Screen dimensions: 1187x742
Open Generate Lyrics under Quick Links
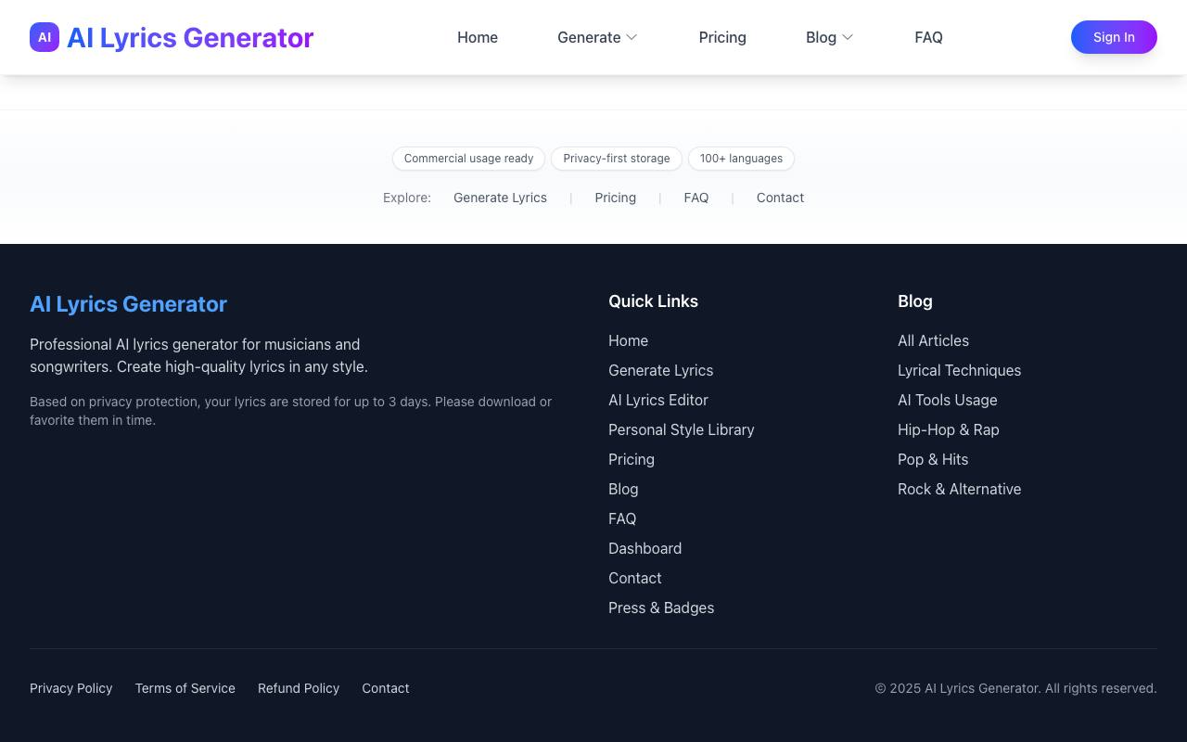(x=660, y=370)
